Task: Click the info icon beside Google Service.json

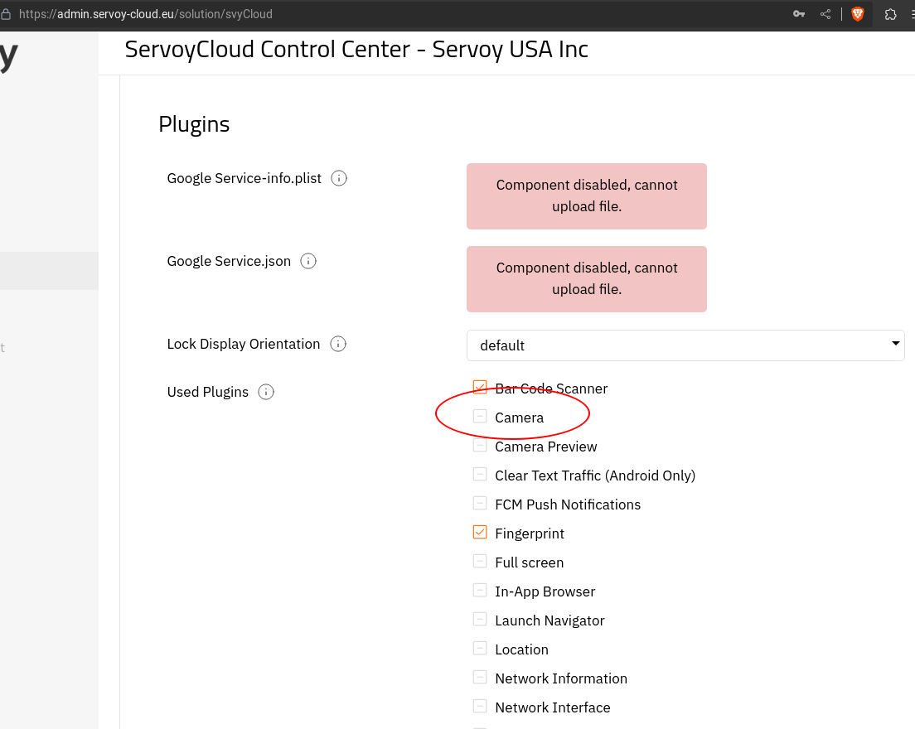Action: pos(308,261)
